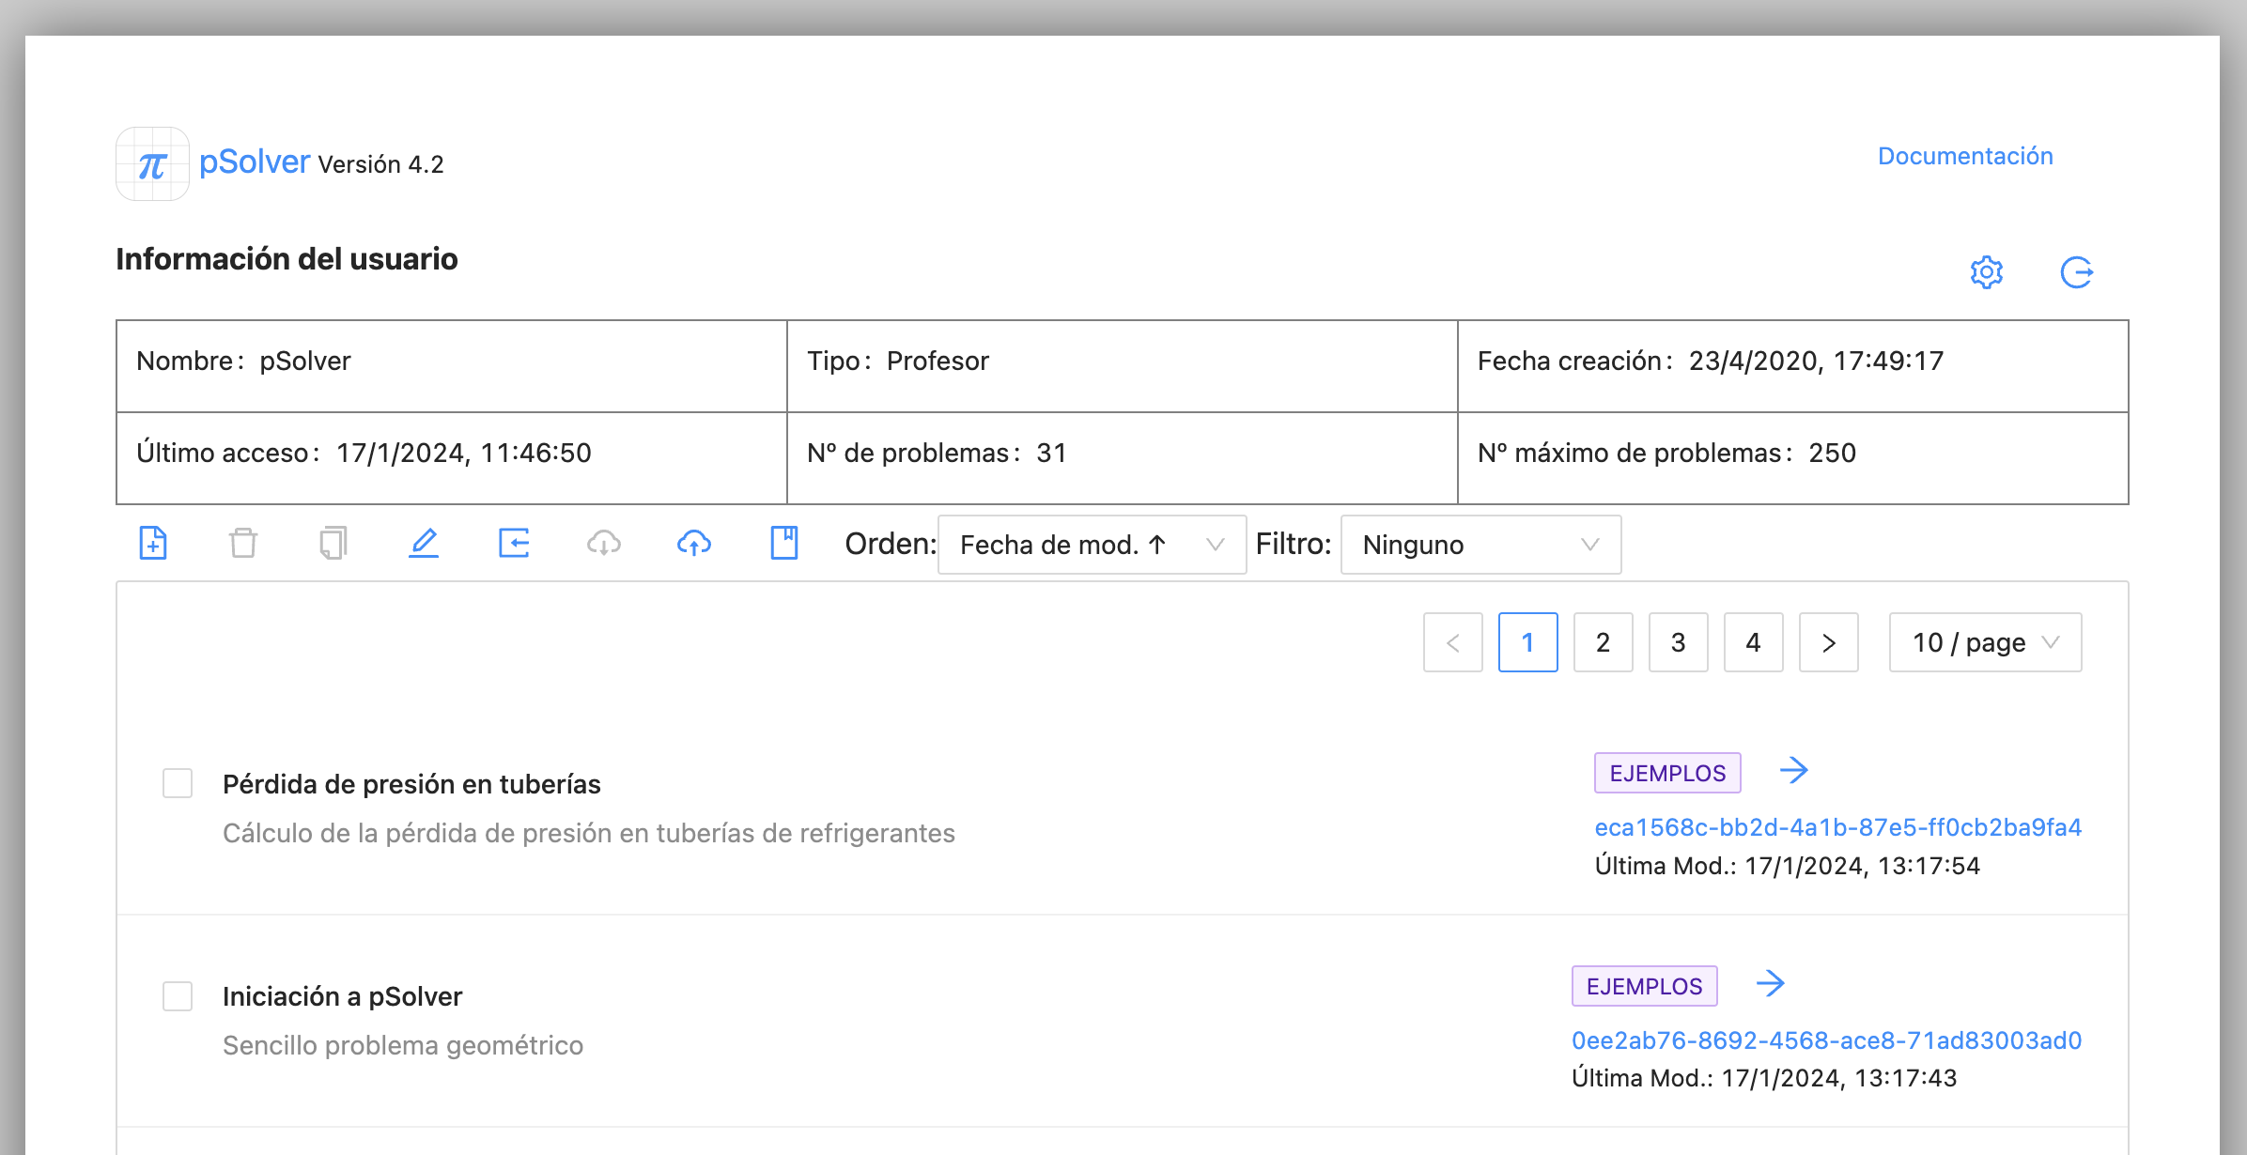The height and width of the screenshot is (1155, 2247).
Task: Go to pagination page 1
Action: click(1528, 642)
